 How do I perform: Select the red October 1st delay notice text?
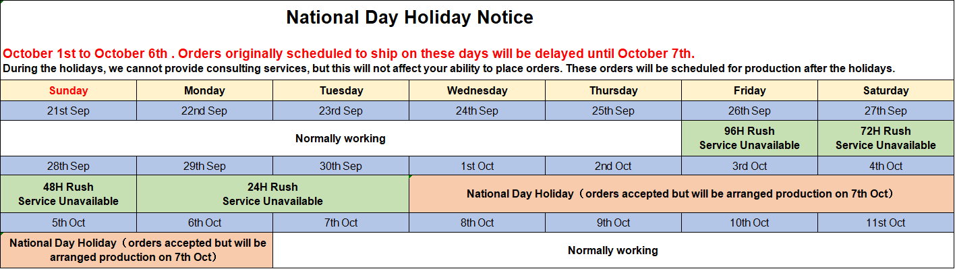tap(349, 54)
